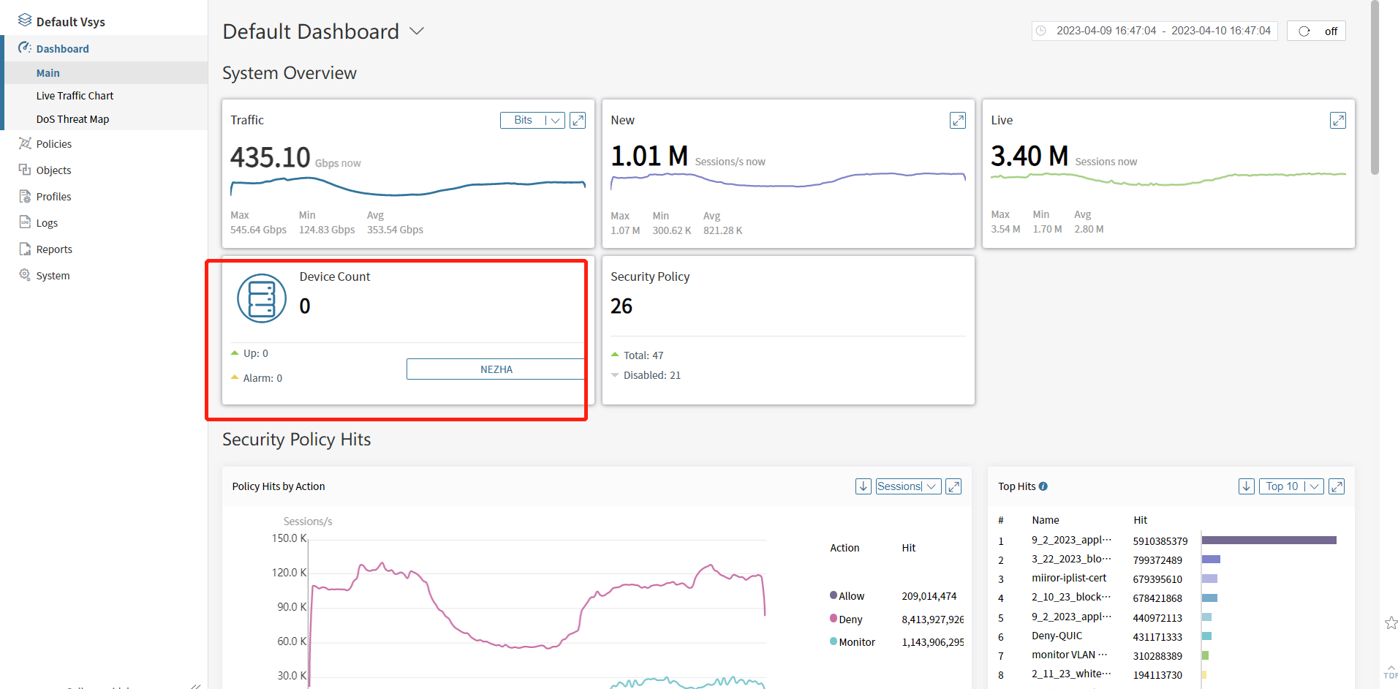Click the Device Count server icon

261,298
